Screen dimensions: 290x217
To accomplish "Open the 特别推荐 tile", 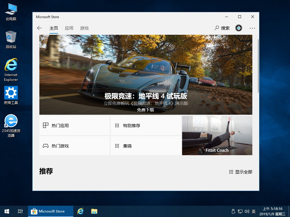I will [146, 126].
